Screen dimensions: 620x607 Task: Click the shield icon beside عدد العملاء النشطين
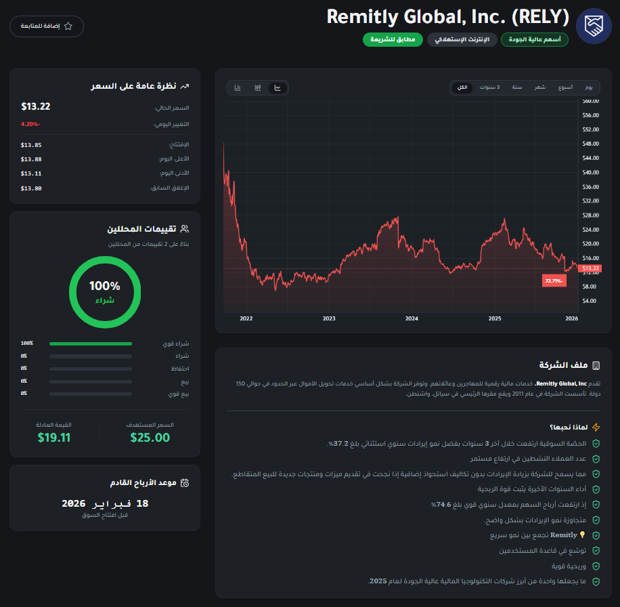click(596, 459)
